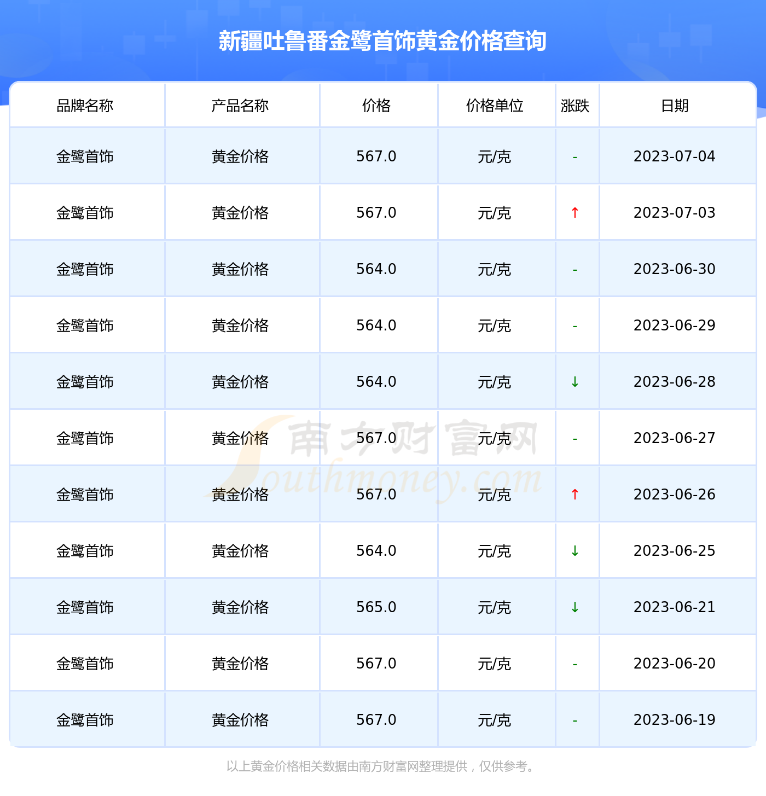The image size is (766, 796).
Task: Click the price 565.0 on 2023-06-21
Action: (x=376, y=607)
